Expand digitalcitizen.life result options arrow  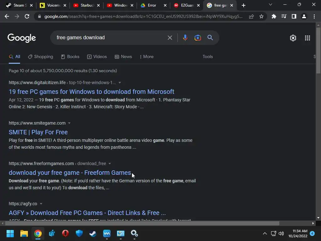pos(120,83)
